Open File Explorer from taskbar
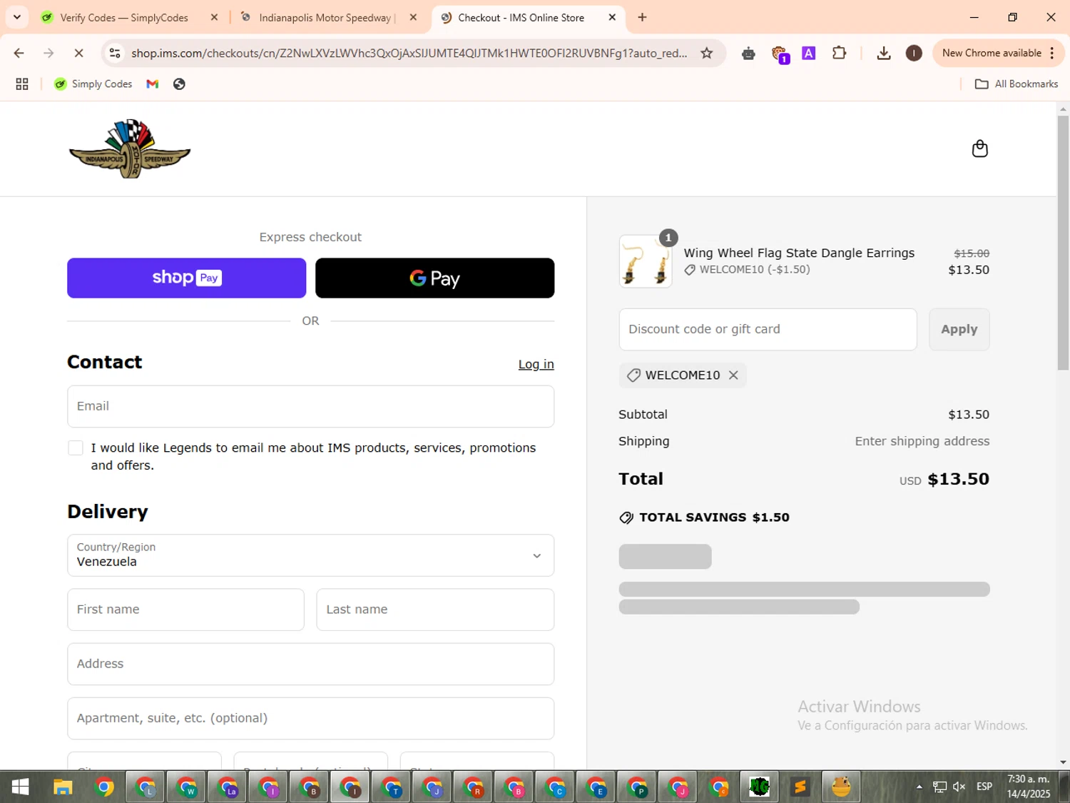 click(x=63, y=787)
